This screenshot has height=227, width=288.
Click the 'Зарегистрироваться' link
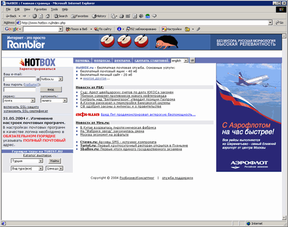pyautogui.click(x=37, y=69)
